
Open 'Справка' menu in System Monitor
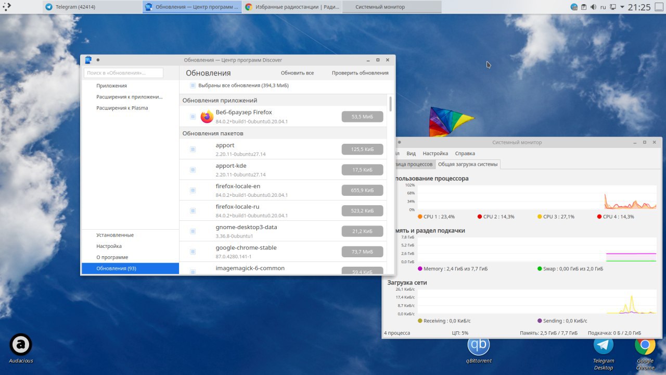(465, 154)
